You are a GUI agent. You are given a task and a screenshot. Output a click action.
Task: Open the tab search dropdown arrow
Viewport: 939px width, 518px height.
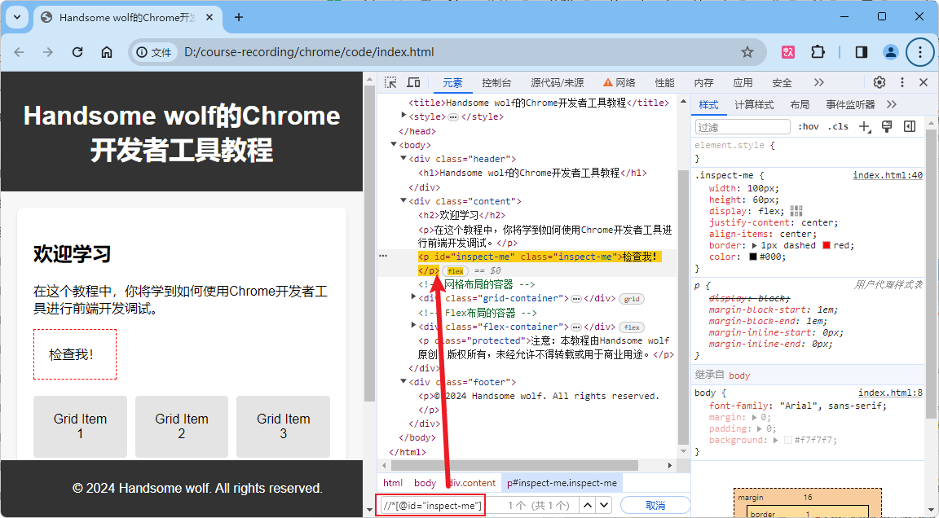coord(17,17)
